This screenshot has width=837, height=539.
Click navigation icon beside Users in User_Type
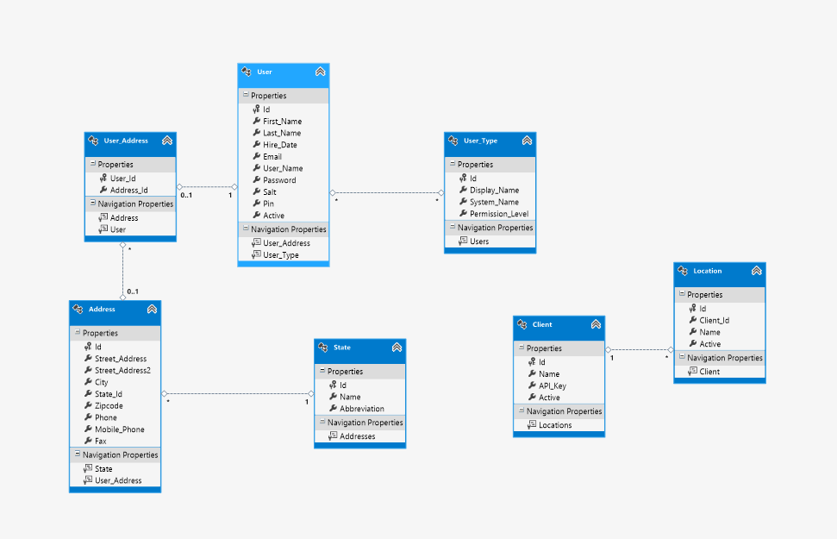pos(463,241)
